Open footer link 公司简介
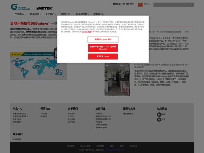Image resolution: width=204 pixels, height=153 pixels. pyautogui.click(x=71, y=114)
